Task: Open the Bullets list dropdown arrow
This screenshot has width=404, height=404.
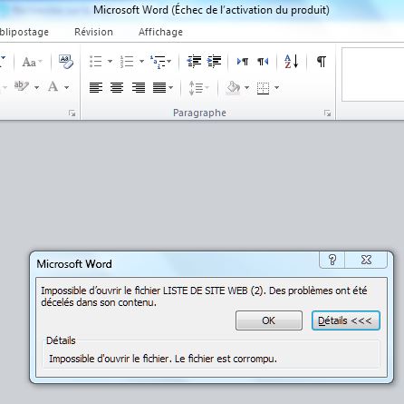Action: [x=110, y=62]
